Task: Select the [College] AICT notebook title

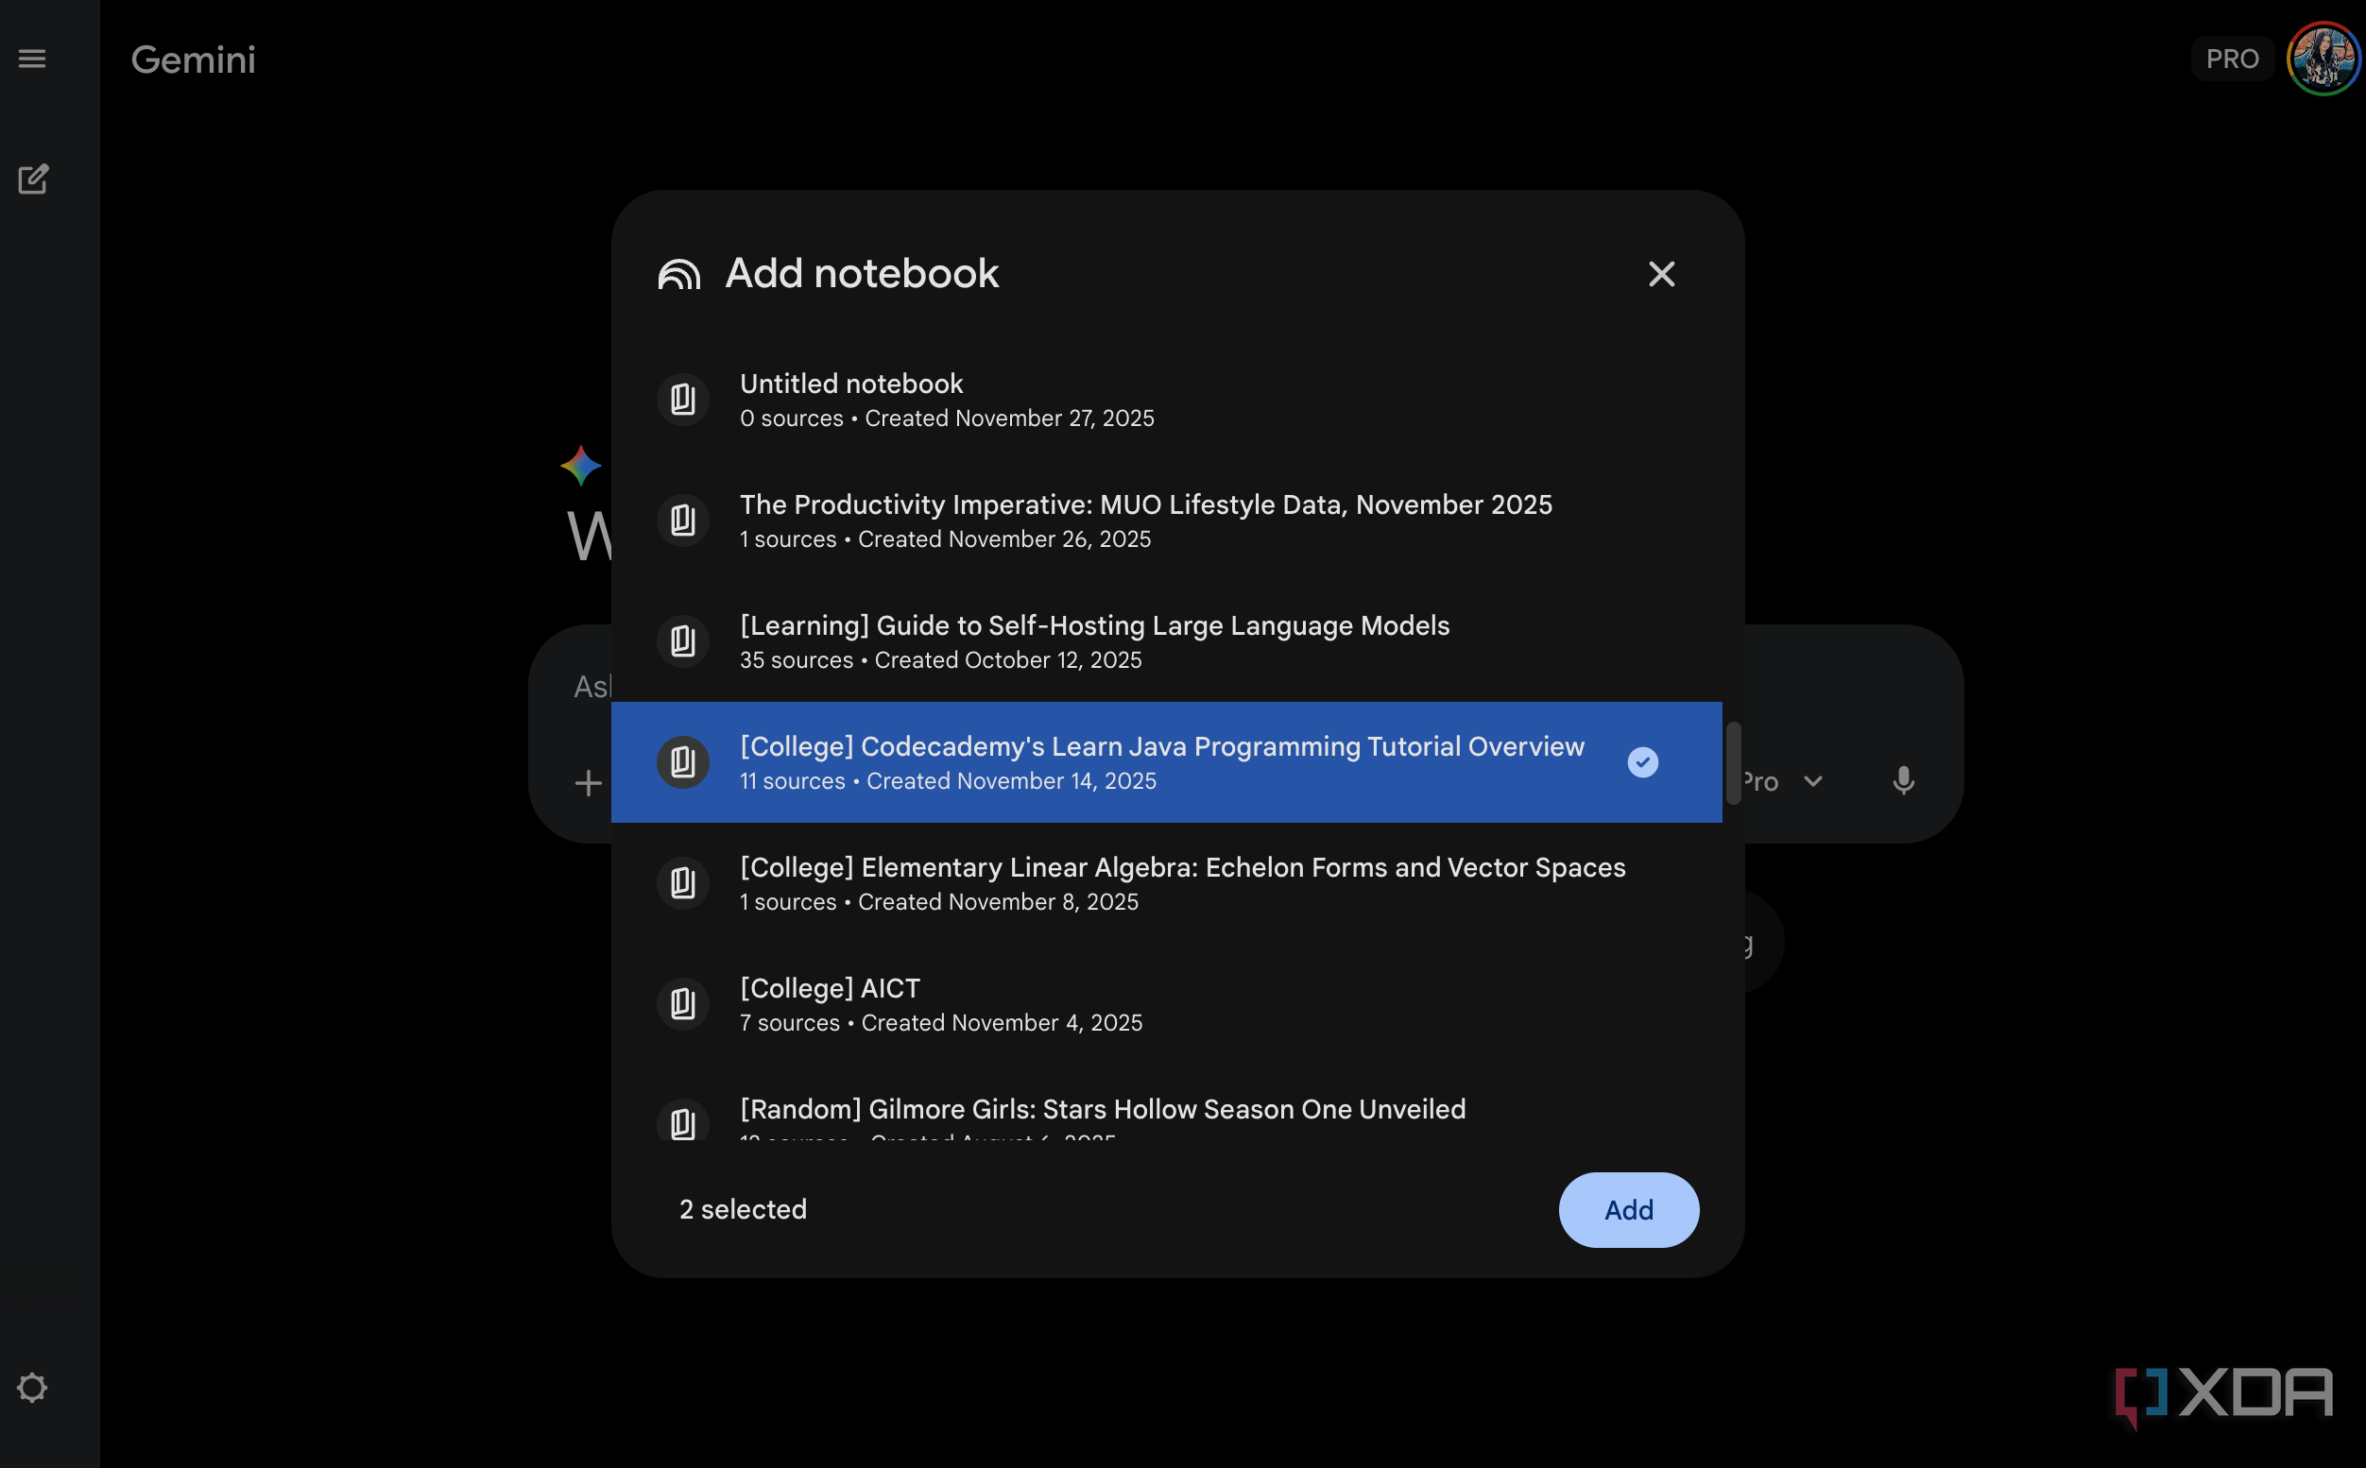Action: pos(829,988)
